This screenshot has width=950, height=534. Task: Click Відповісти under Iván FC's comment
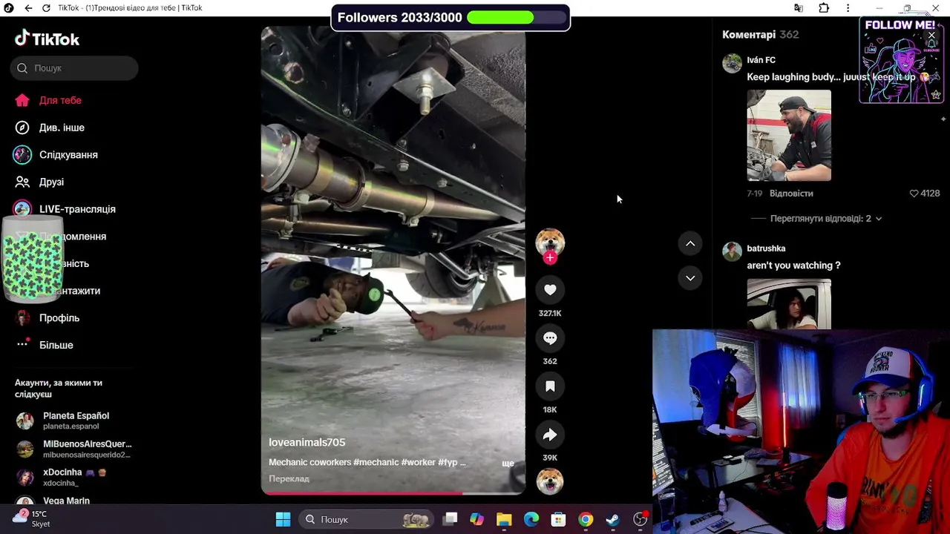791,194
